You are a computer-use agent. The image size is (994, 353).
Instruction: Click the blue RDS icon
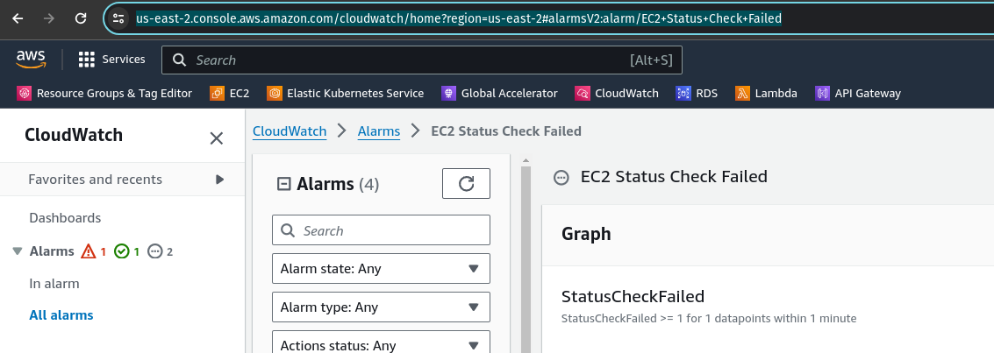pyautogui.click(x=683, y=93)
